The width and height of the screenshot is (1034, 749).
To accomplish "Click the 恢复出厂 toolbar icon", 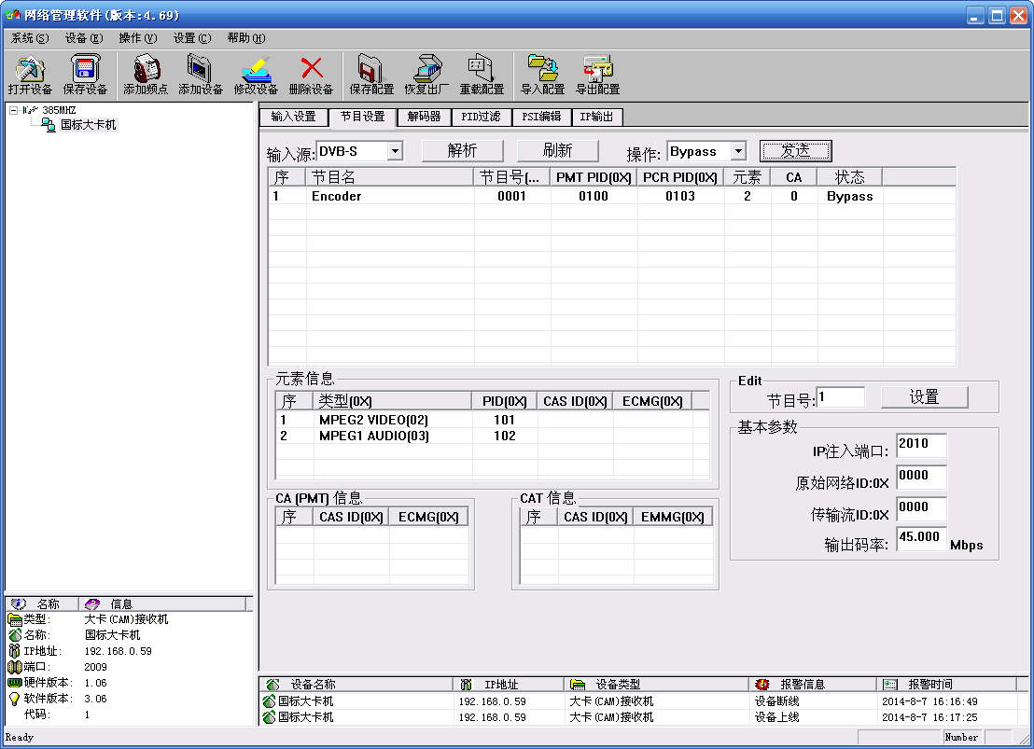I will click(x=426, y=69).
